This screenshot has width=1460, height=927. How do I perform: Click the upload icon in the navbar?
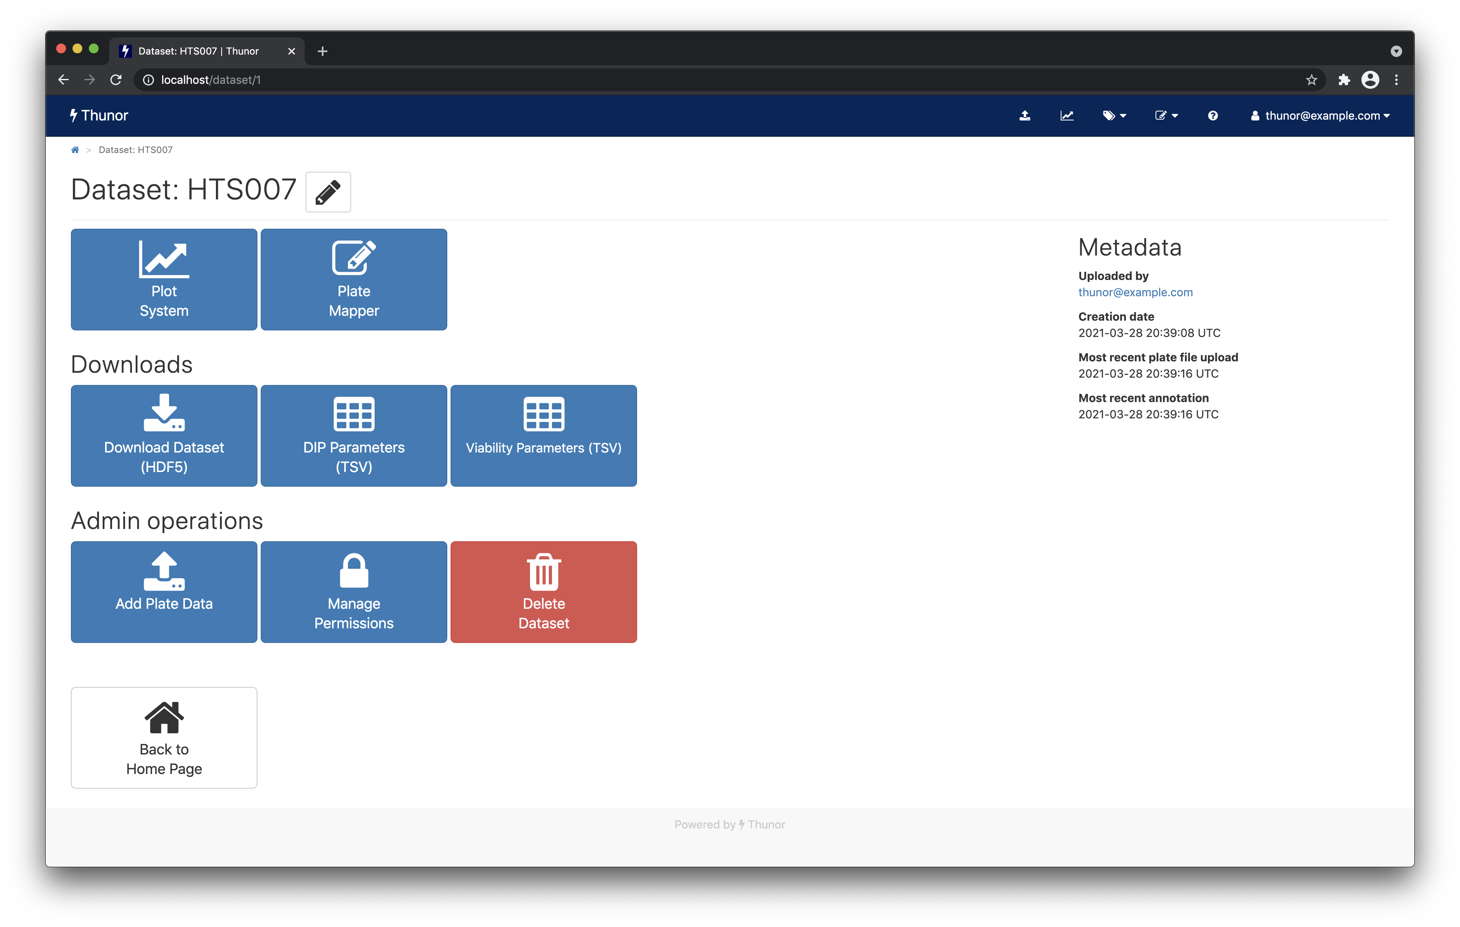[x=1025, y=115]
